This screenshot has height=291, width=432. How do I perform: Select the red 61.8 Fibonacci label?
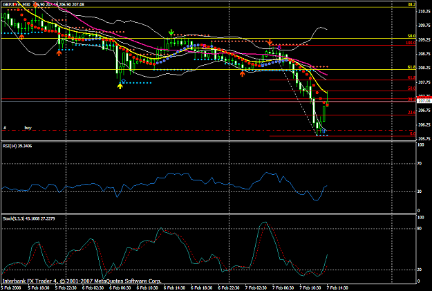412,77
